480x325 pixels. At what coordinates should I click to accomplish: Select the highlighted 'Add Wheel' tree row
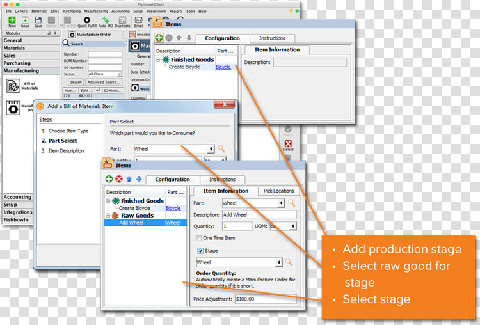145,223
